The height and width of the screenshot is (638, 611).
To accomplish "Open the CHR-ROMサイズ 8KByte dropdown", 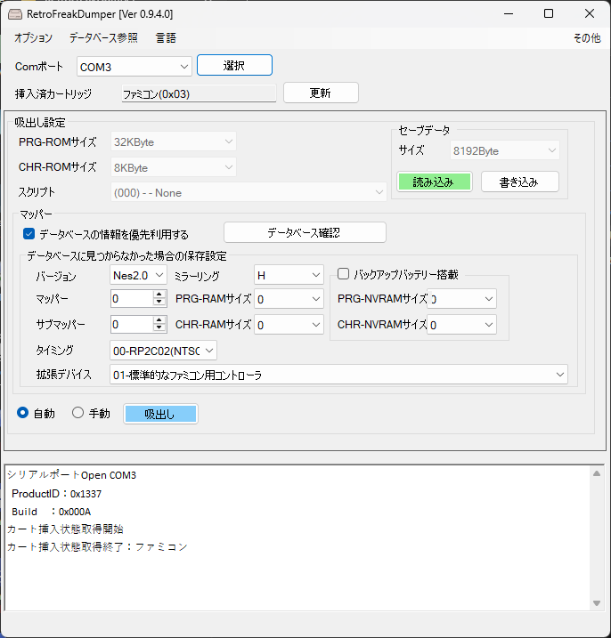I will [173, 167].
